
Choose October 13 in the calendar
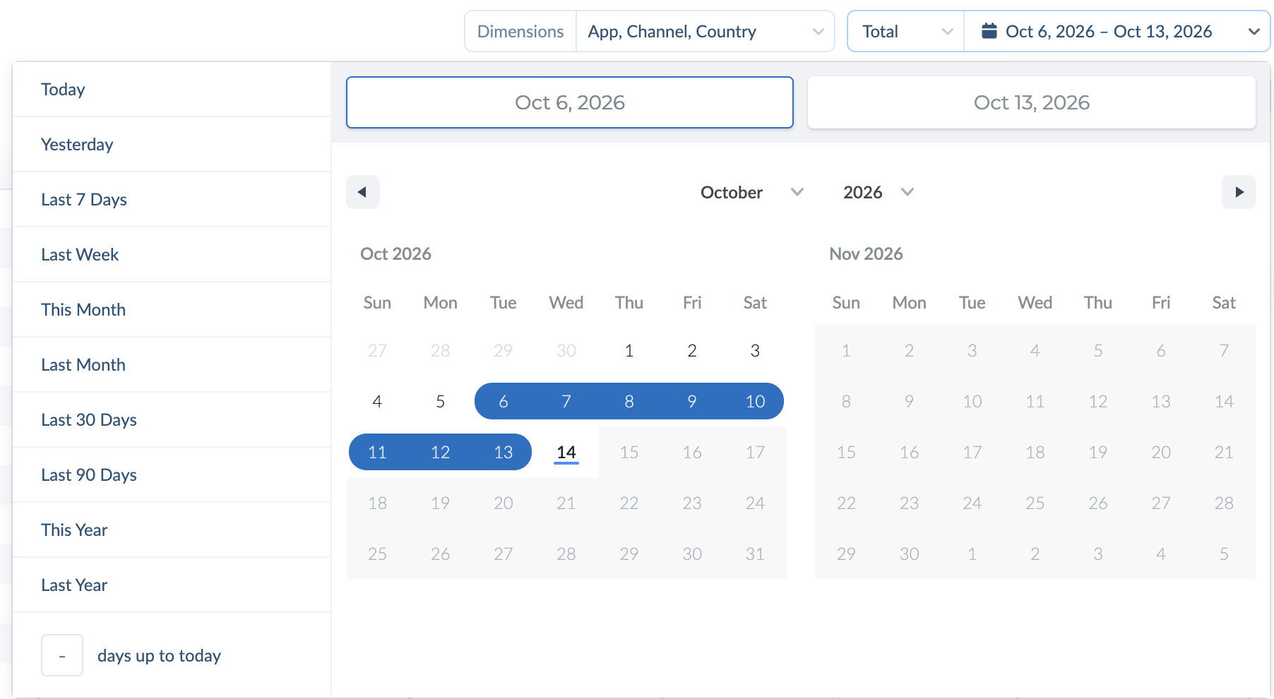point(504,452)
